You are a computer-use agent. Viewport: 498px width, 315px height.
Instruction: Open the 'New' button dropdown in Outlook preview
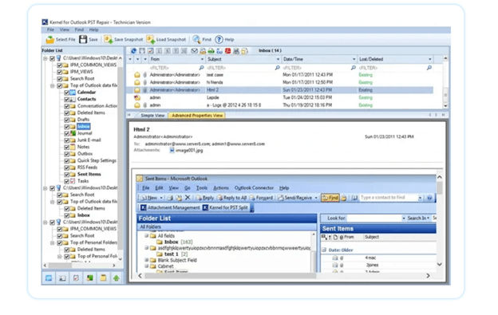tap(161, 198)
